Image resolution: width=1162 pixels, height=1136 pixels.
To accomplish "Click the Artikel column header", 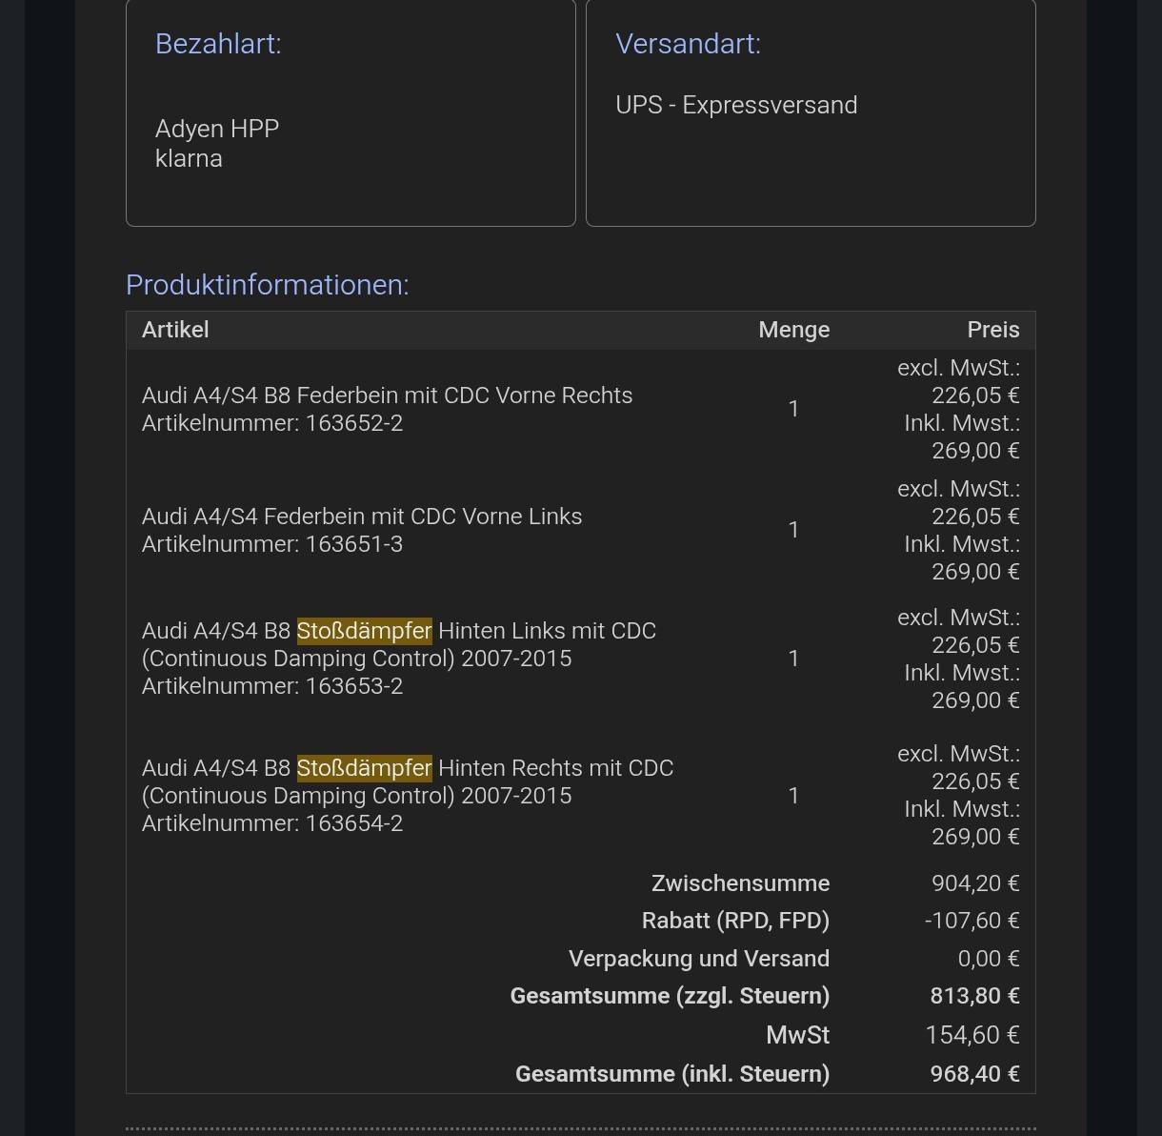I will [x=175, y=330].
